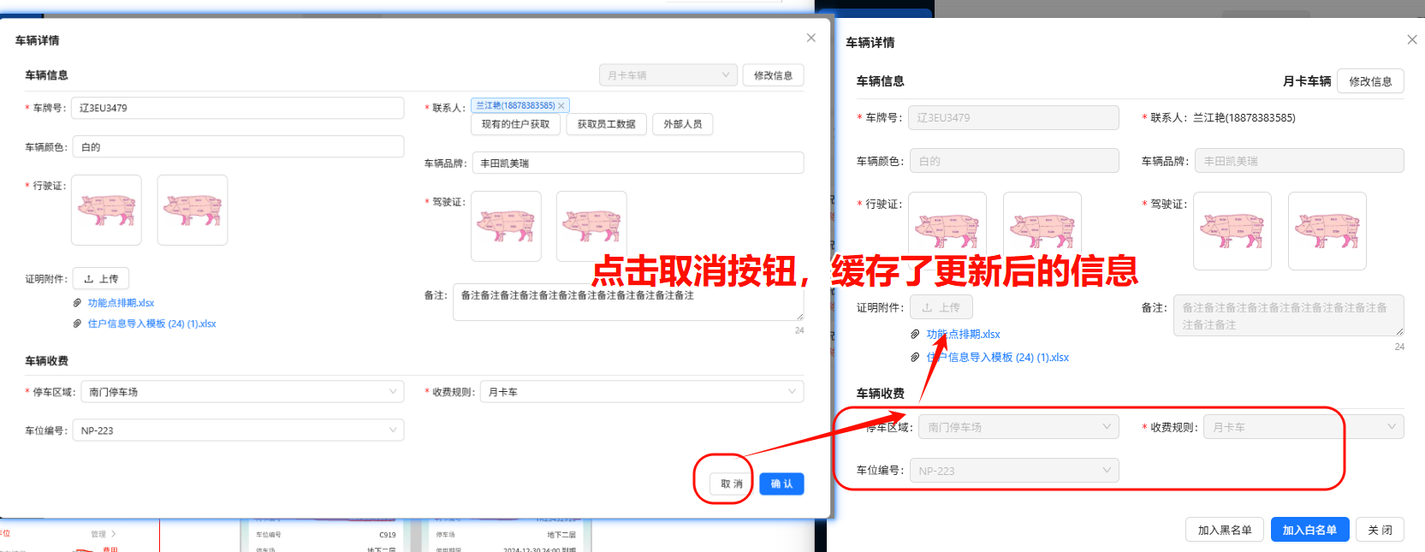Open 功能点排期.xlsx attachment in left dialog
The height and width of the screenshot is (552, 1425).
pyautogui.click(x=121, y=303)
